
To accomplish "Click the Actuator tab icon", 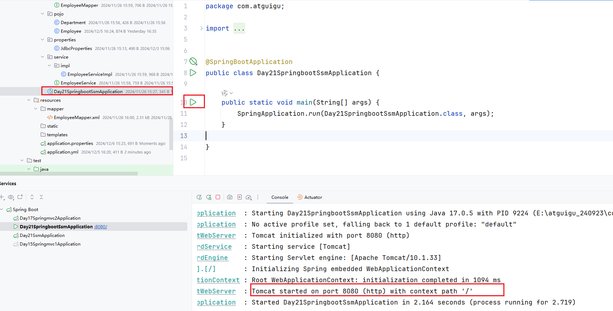I will coord(299,197).
